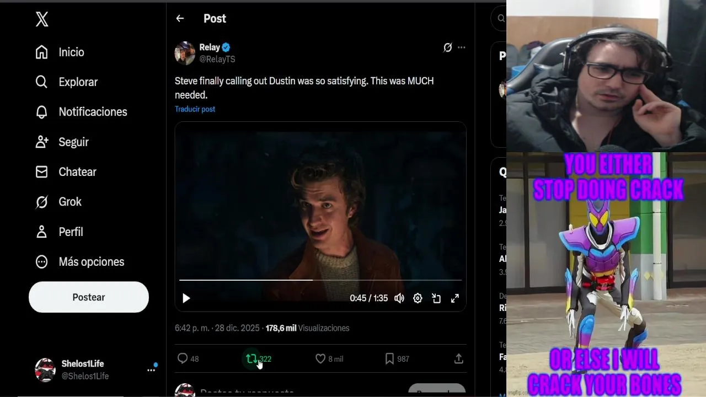706x397 pixels.
Task: Click the X logo icon
Action: point(42,19)
